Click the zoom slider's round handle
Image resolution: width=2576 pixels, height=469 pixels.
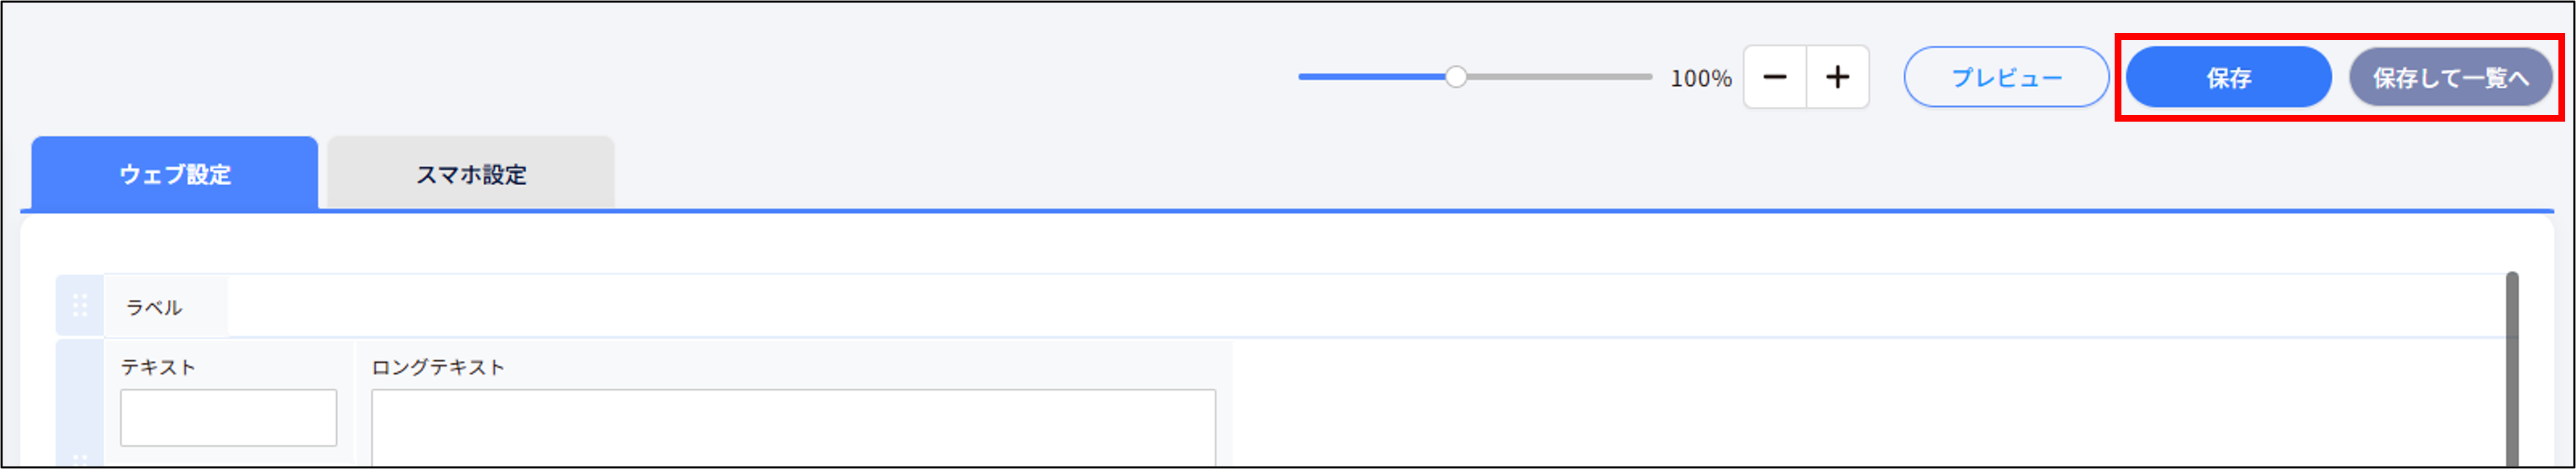tap(1456, 77)
